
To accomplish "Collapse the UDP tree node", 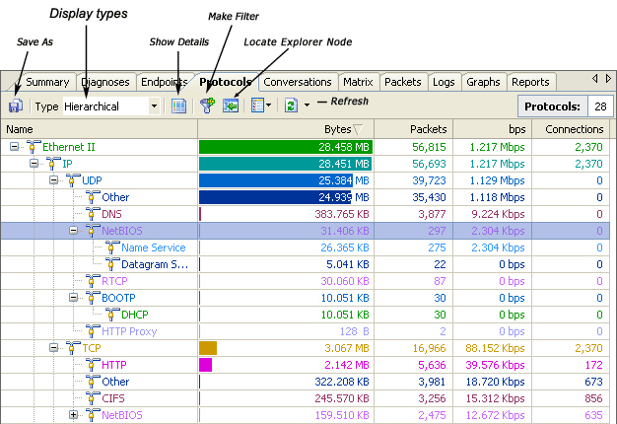I will click(x=54, y=180).
